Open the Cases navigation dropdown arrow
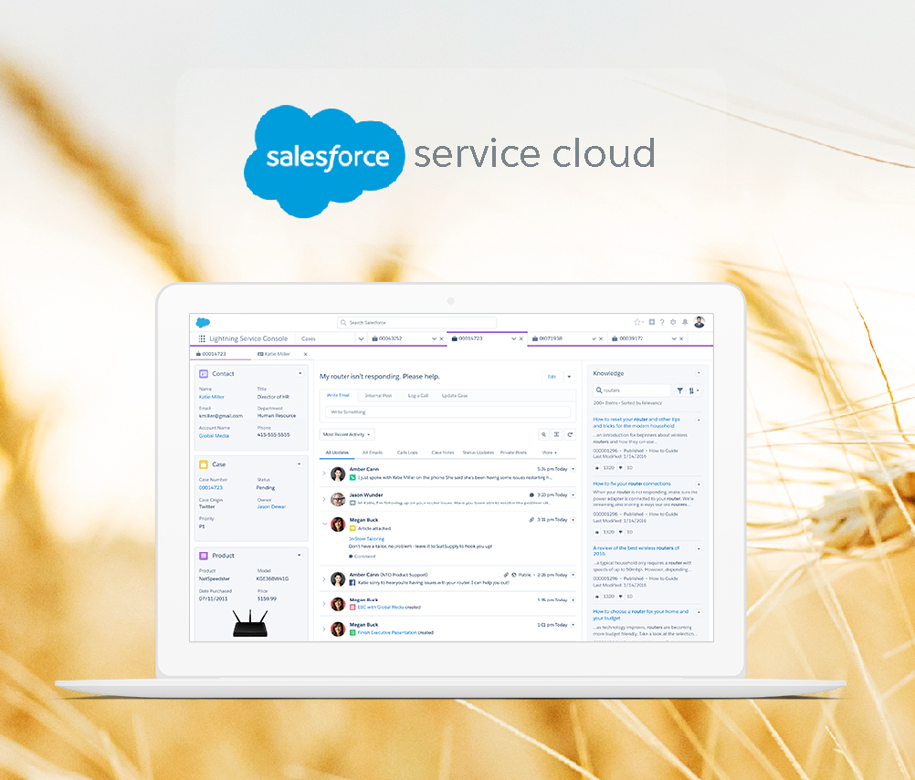Image resolution: width=915 pixels, height=780 pixels. [361, 338]
